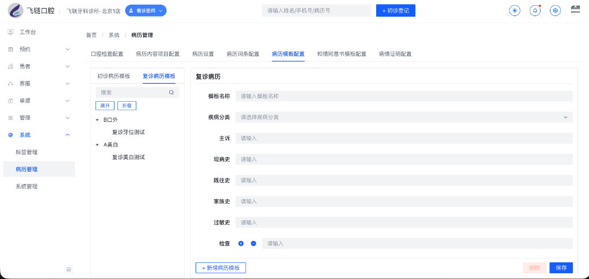Collapse the A美白 tree node triangle
The width and height of the screenshot is (589, 279).
tap(98, 145)
